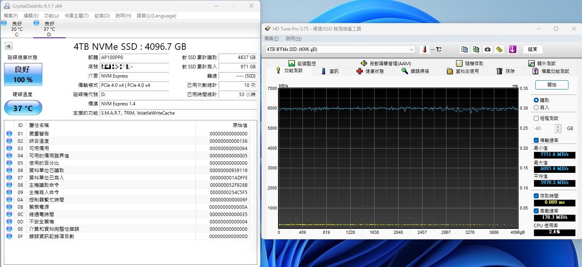Open CrystalDiskInfo 檔案(F) menu
Screen dimensions: 582x267
(11, 16)
